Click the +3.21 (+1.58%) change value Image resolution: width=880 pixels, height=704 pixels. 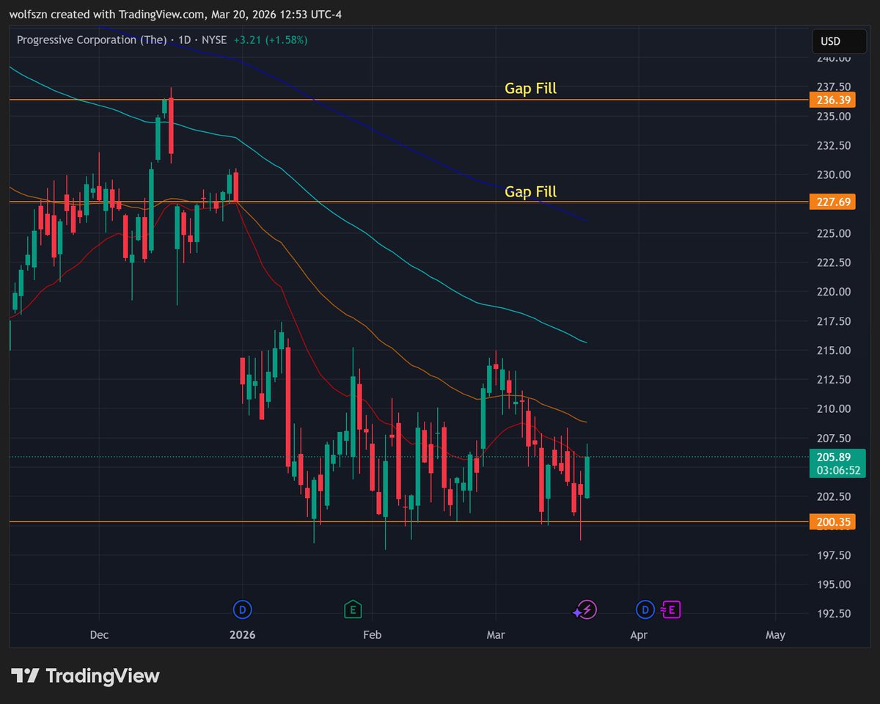pyautogui.click(x=271, y=40)
